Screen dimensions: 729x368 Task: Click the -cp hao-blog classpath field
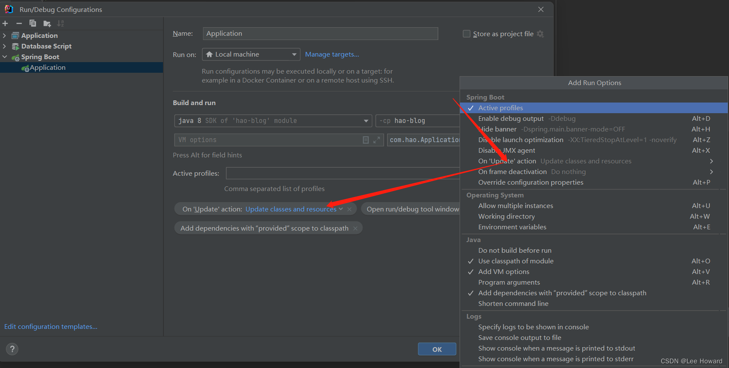click(418, 121)
